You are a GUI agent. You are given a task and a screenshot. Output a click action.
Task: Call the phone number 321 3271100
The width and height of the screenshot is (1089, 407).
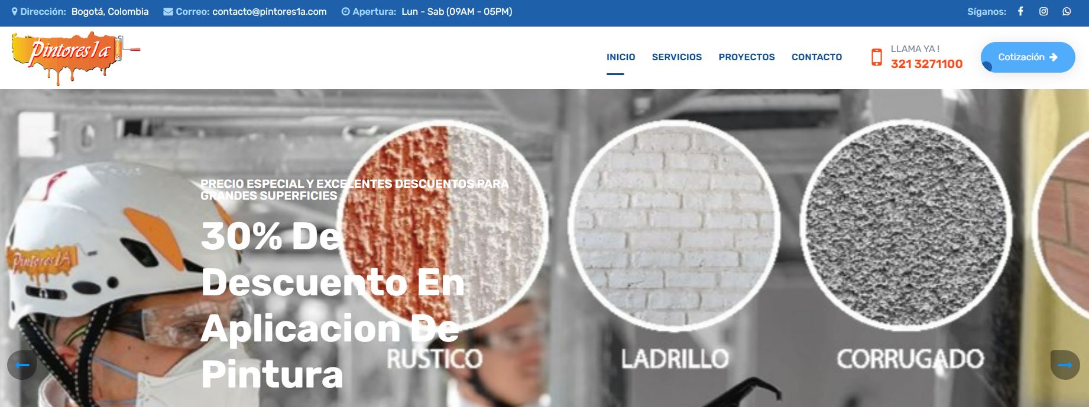pyautogui.click(x=926, y=64)
